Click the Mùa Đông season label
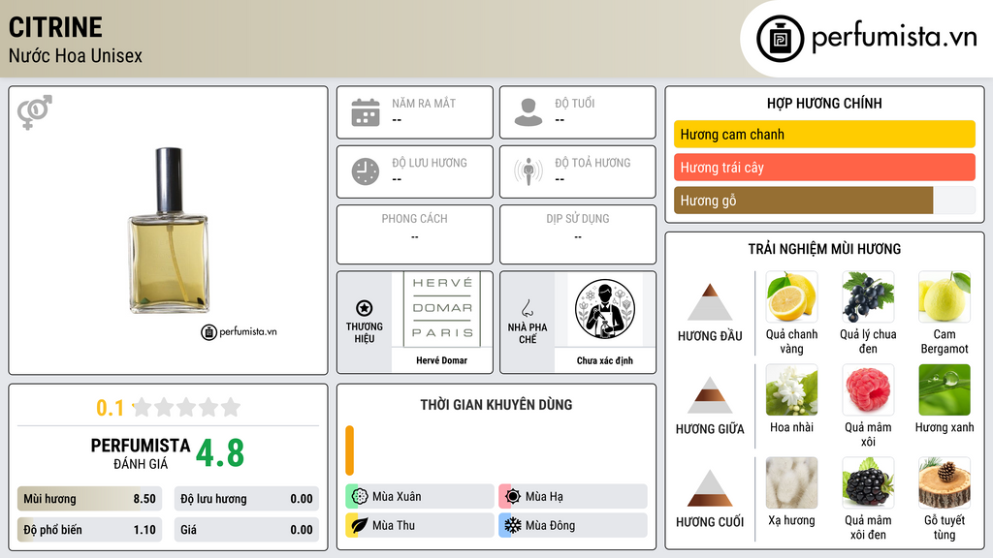This screenshot has height=558, width=993. pos(551,525)
